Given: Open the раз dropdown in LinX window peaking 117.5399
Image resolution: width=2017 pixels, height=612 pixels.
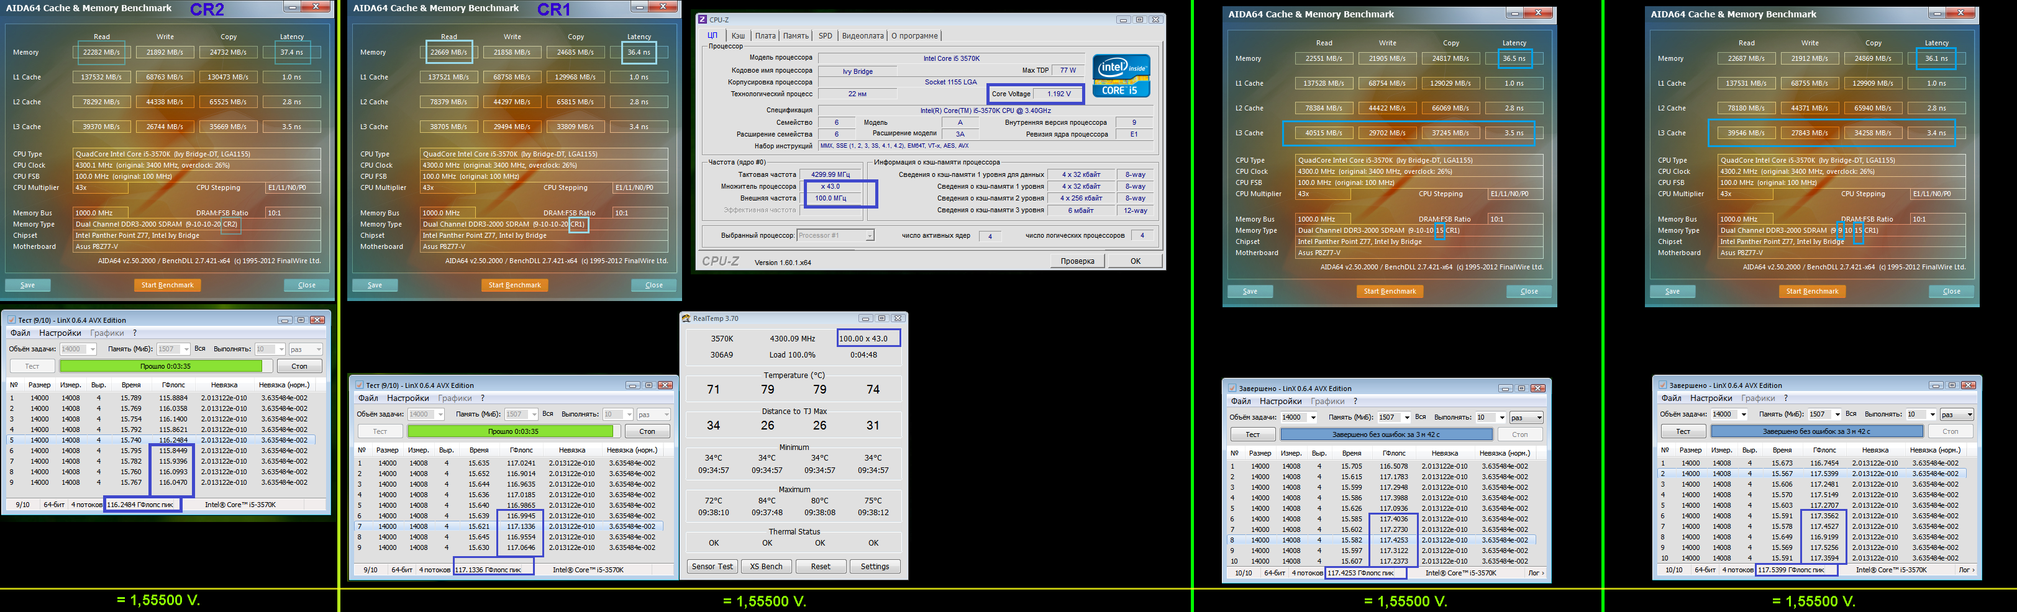Looking at the screenshot, I should [1957, 415].
